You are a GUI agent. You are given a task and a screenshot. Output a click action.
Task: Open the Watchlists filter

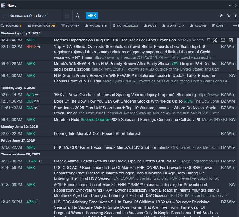96,26
